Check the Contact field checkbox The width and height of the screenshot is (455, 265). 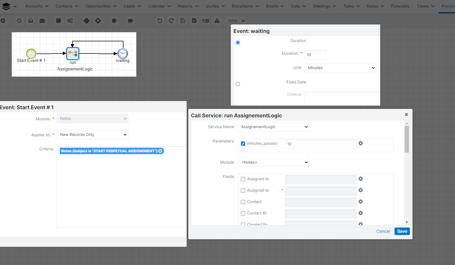point(243,202)
